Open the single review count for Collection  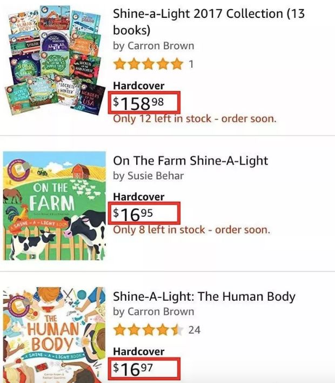(x=191, y=65)
